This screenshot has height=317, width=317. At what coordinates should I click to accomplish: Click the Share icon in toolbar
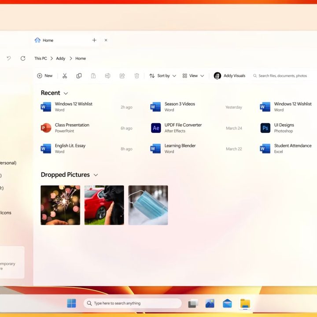click(x=122, y=76)
